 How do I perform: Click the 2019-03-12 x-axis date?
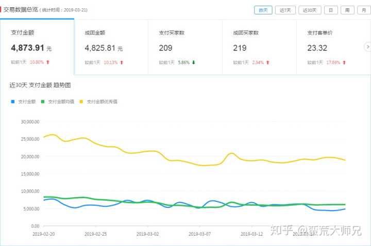tap(252, 234)
